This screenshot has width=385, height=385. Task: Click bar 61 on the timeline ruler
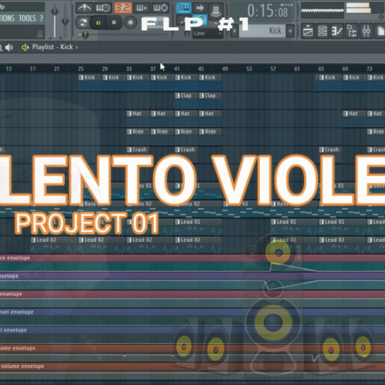[297, 69]
